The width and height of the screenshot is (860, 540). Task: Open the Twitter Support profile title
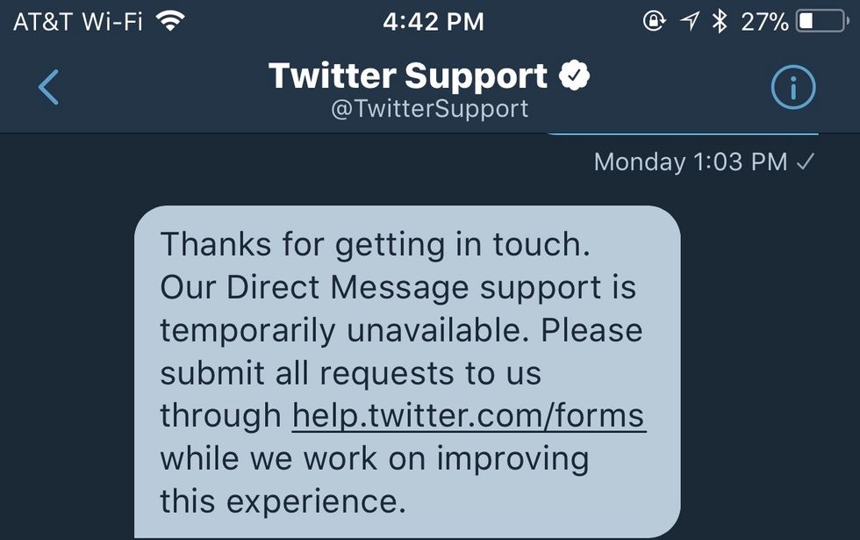pos(407,76)
